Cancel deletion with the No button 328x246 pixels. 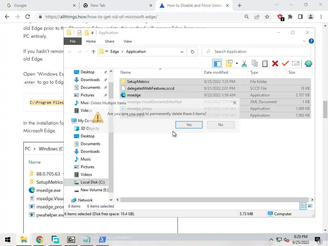[x=220, y=125]
